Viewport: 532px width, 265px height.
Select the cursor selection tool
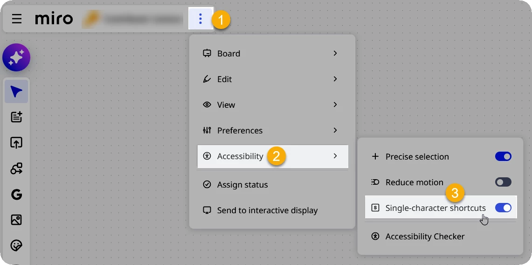point(16,91)
